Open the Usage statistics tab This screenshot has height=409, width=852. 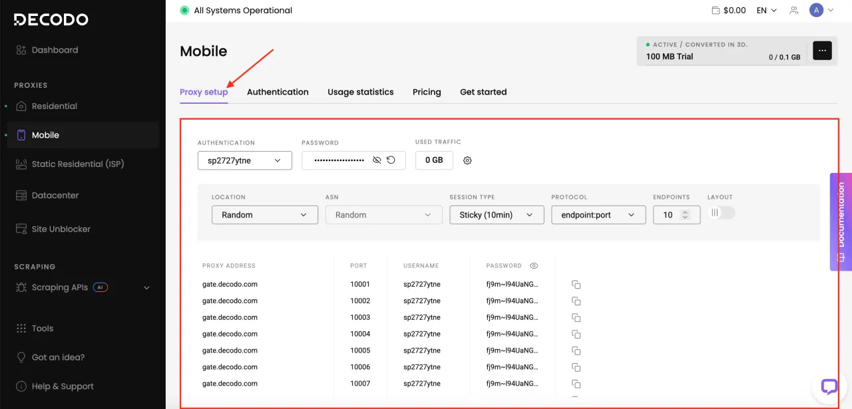(x=360, y=92)
